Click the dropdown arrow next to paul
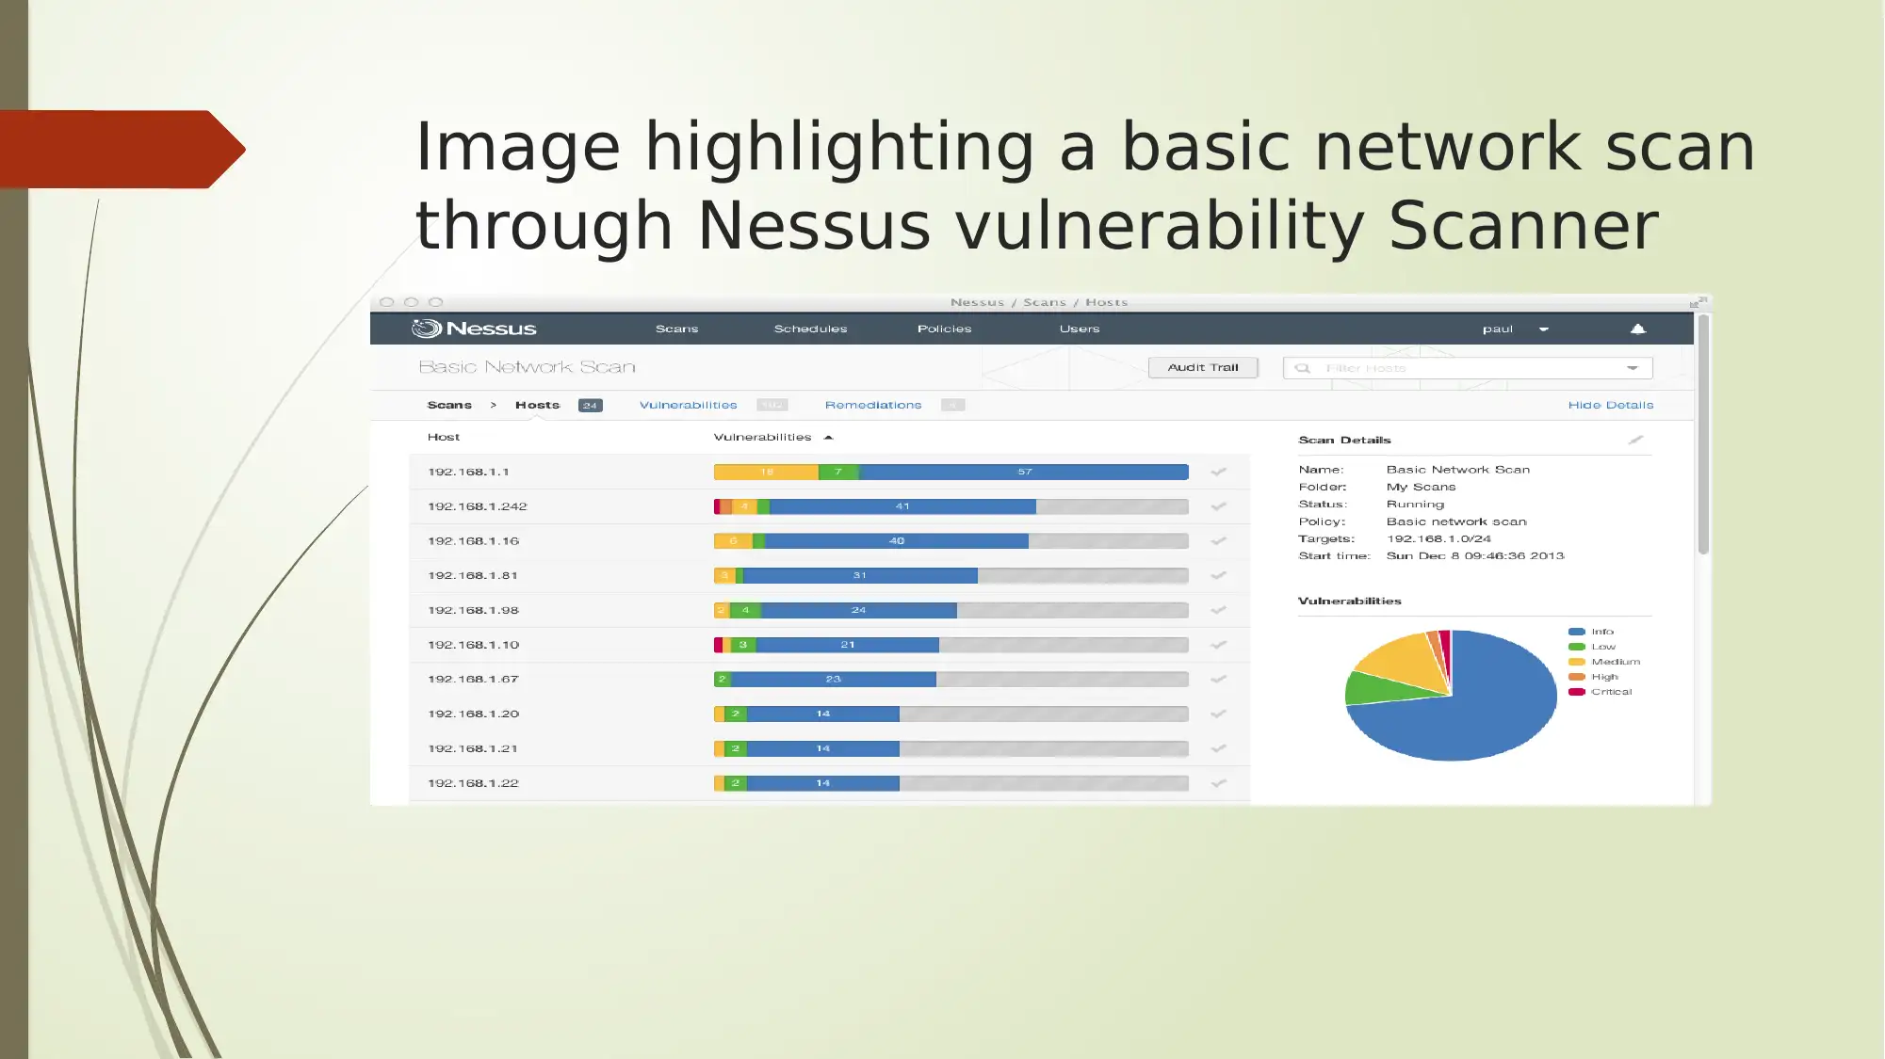This screenshot has width=1885, height=1059. pyautogui.click(x=1542, y=329)
